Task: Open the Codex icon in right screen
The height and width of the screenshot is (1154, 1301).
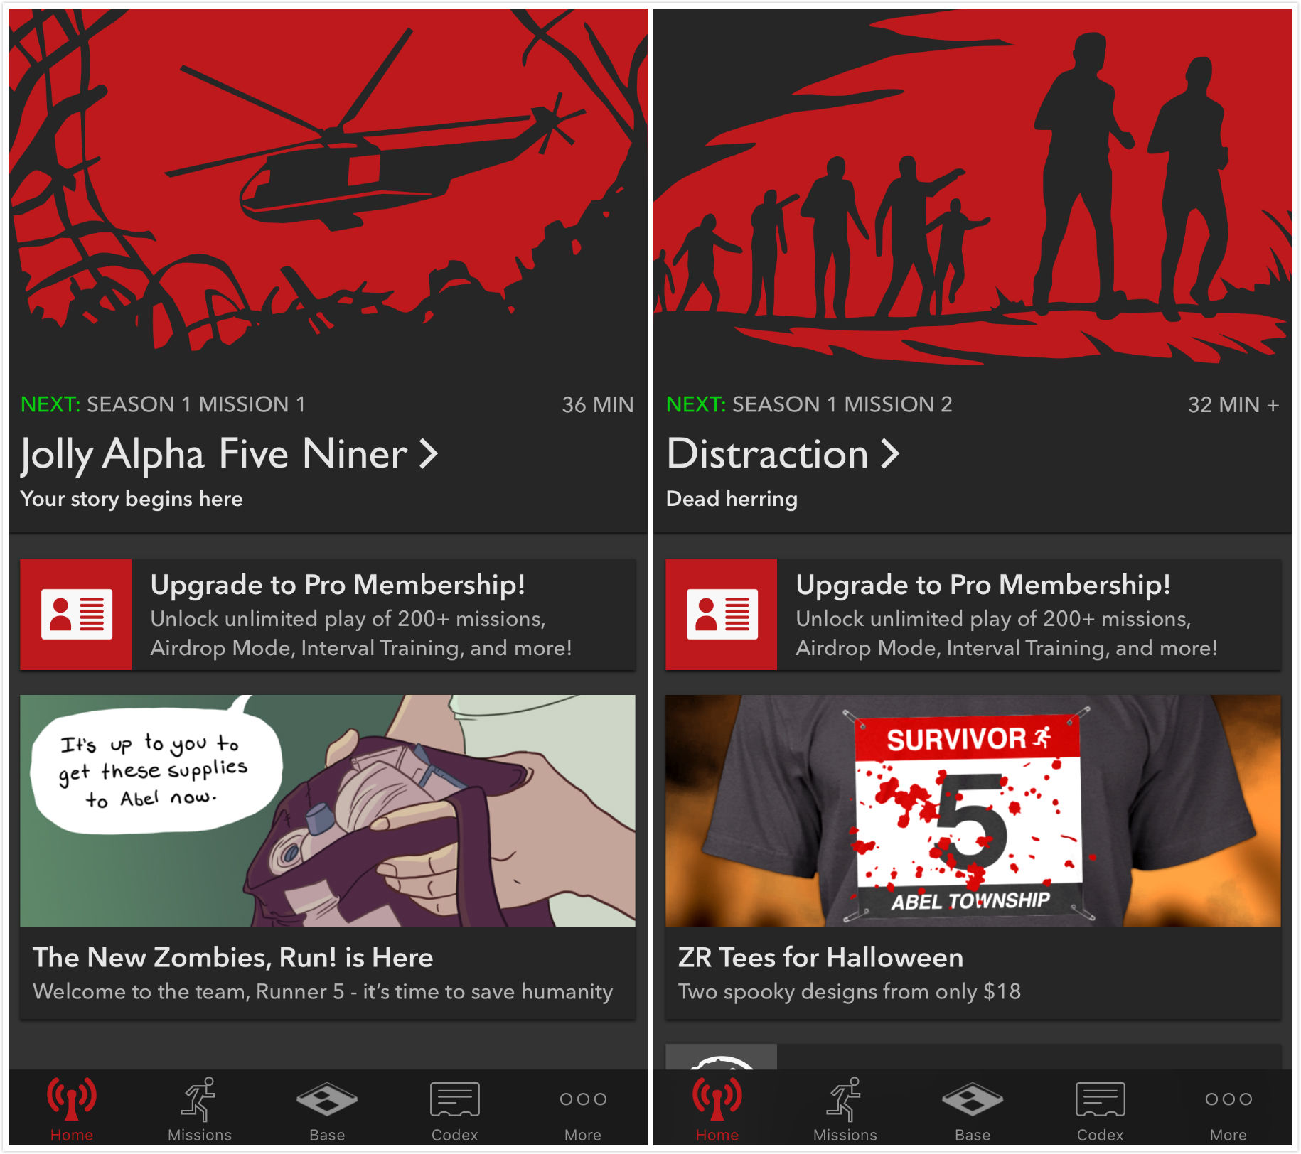Action: [x=1101, y=1099]
